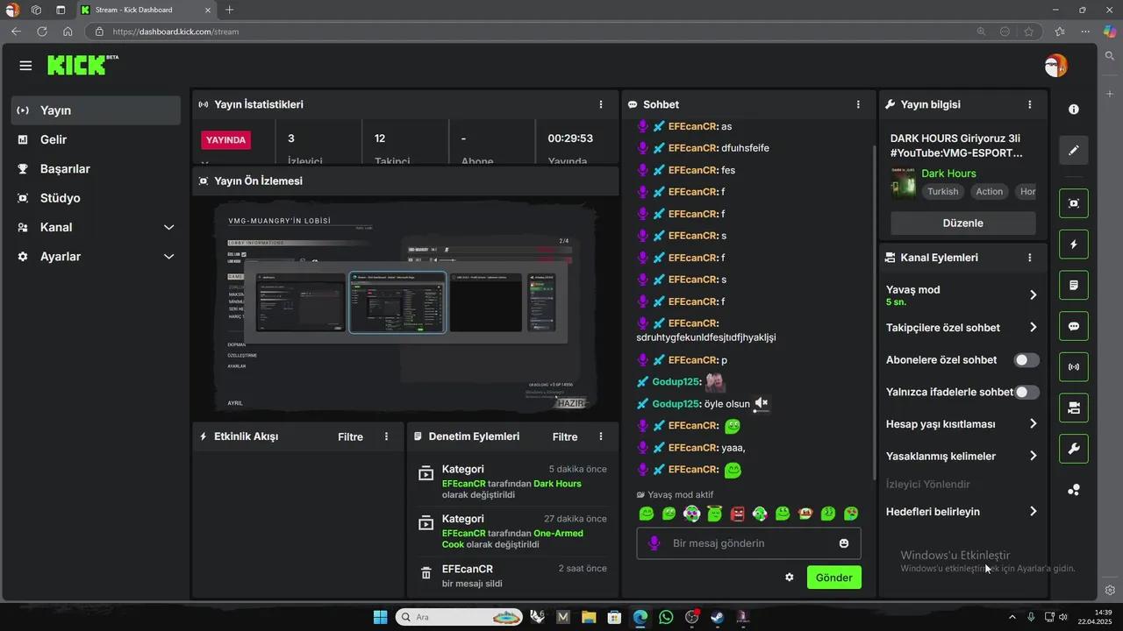Open Sohbet panel kebab menu
1123x631 pixels.
858,104
